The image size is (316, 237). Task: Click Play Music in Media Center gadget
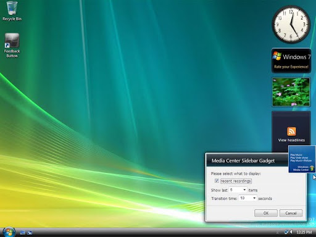pyautogui.click(x=296, y=155)
